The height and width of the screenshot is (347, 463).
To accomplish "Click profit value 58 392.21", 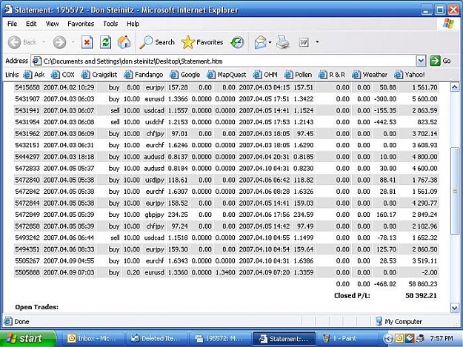I will 421,296.
